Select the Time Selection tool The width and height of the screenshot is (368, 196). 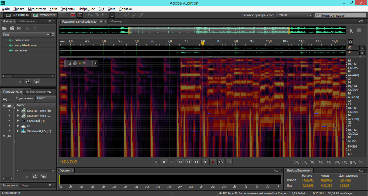click(x=112, y=15)
